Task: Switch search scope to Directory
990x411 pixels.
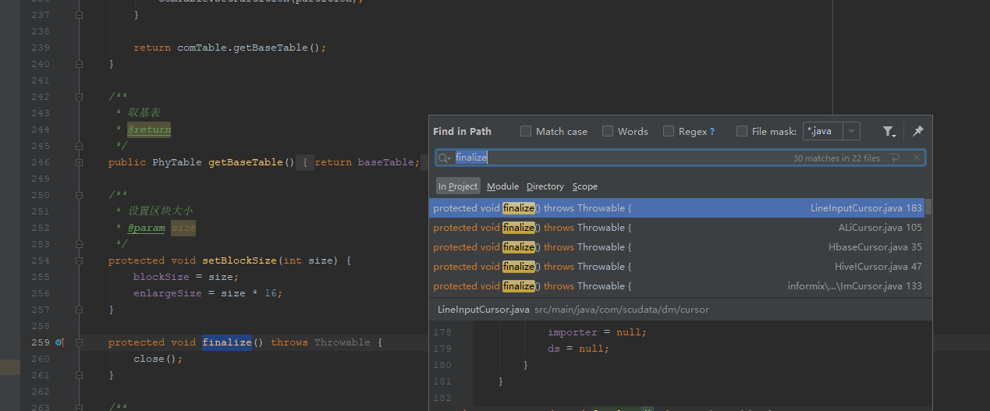Action: pos(545,186)
